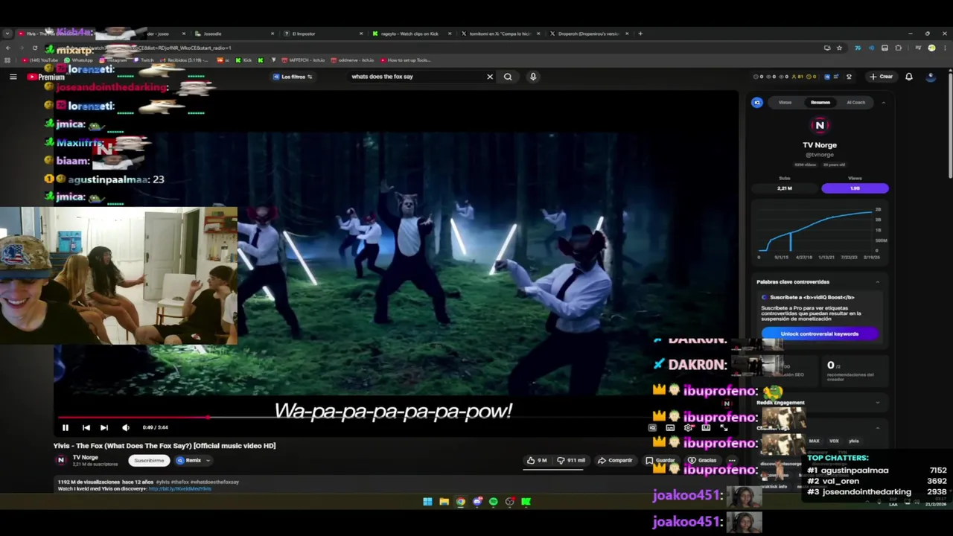Open Spotify from the taskbar

click(493, 502)
